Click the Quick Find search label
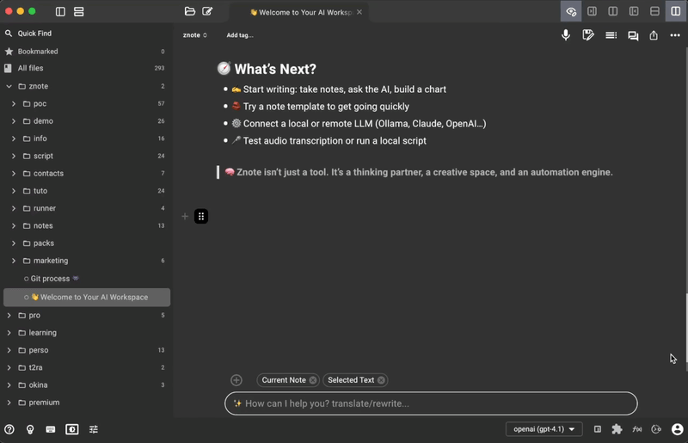Viewport: 688px width, 443px height. 34,34
